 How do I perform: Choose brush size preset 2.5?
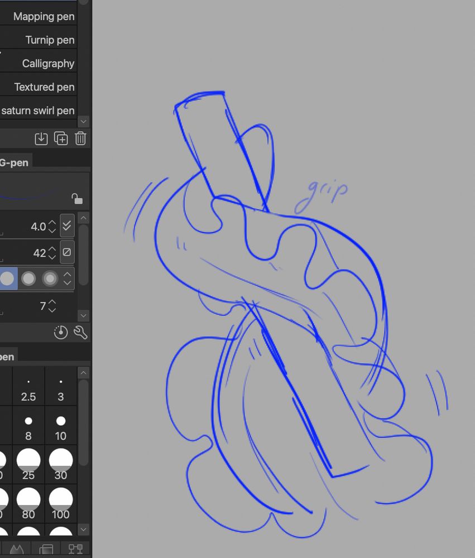28,387
